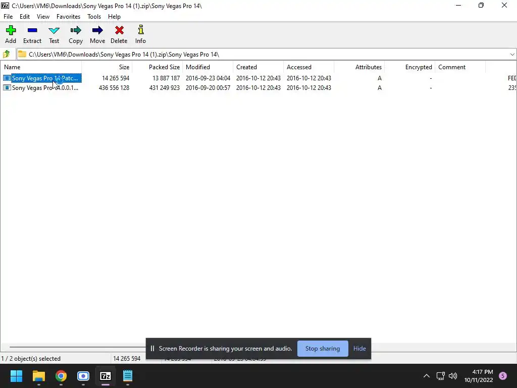Open Screen Recorder app in taskbar
This screenshot has width=517, height=388.
click(x=83, y=376)
